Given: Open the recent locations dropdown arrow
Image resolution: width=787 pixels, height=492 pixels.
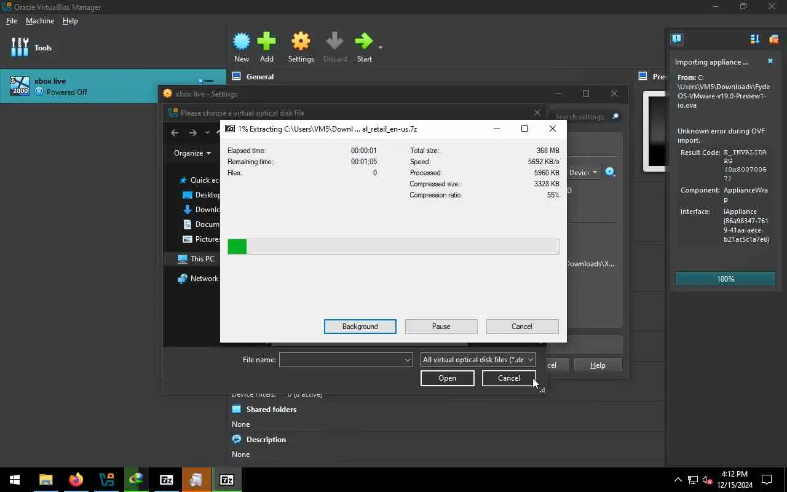Looking at the screenshot, I should 207,133.
